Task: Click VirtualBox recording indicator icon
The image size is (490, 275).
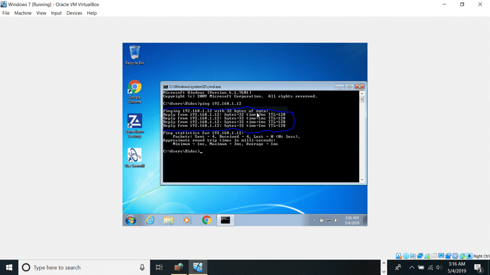Action: tap(448, 256)
